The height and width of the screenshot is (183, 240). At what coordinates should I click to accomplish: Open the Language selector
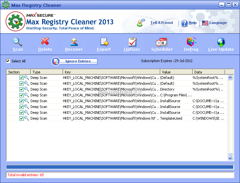(214, 23)
